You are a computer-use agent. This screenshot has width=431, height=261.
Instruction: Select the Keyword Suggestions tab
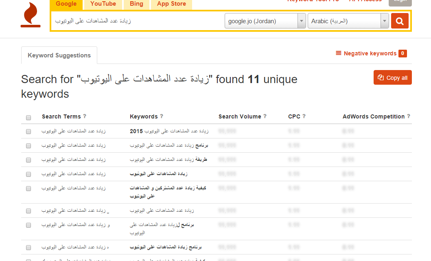(x=59, y=55)
